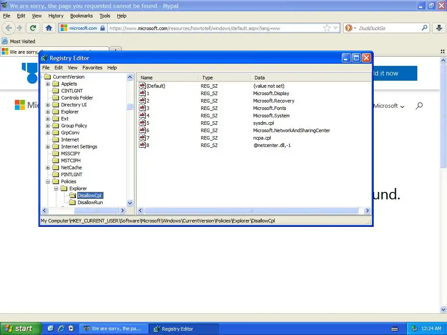The image size is (447, 335).
Task: Click the string icon of value 4
Action: 142,115
